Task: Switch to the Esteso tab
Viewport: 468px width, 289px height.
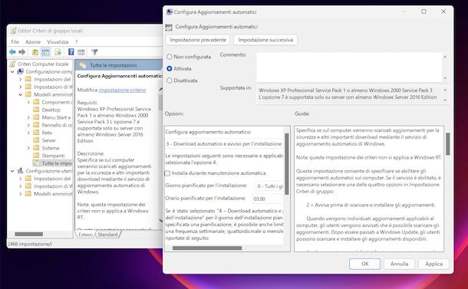Action: click(86, 235)
